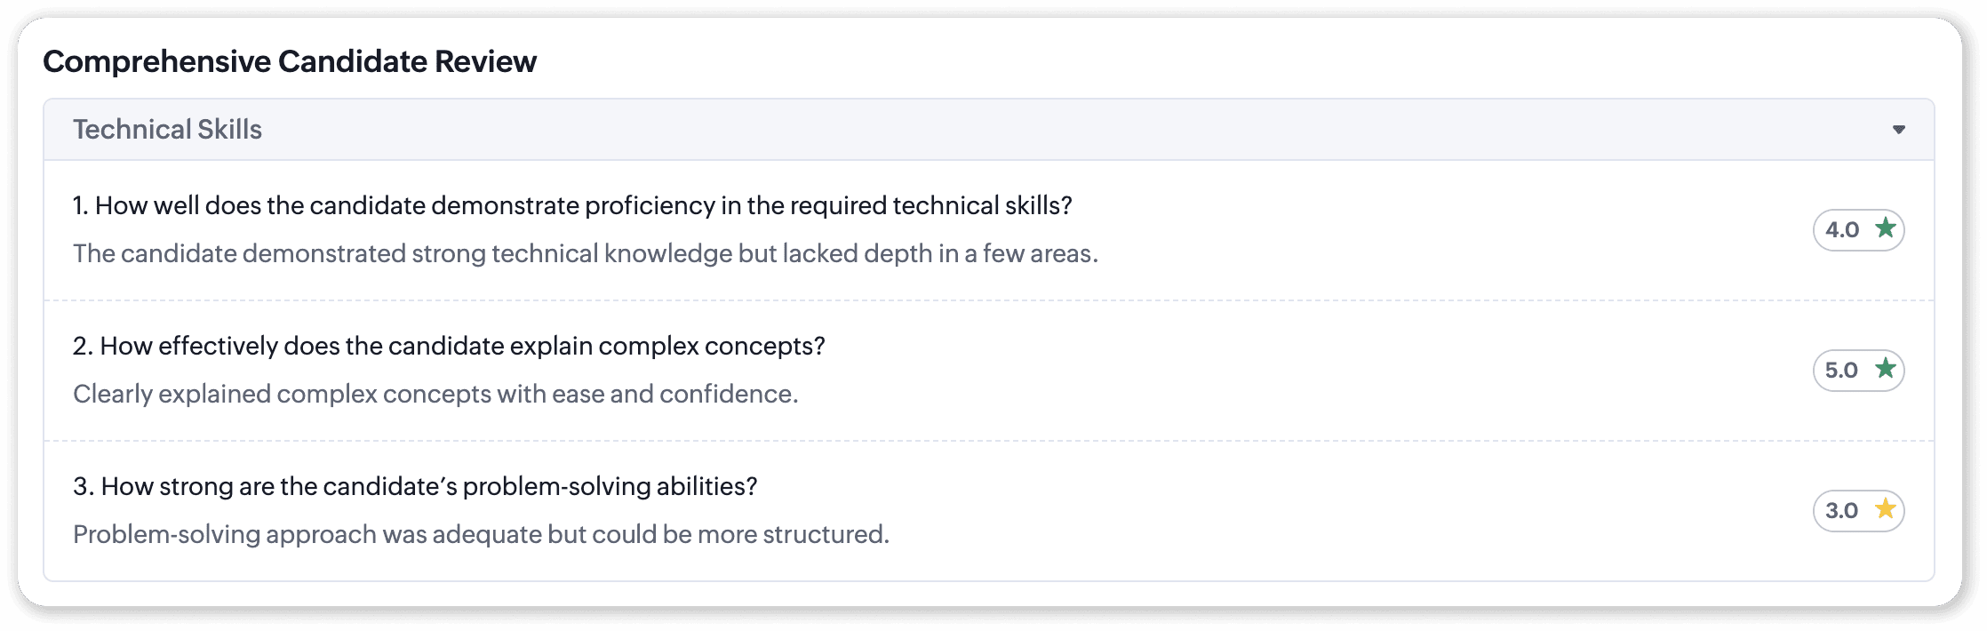1987x631 pixels.
Task: Click the 5.0 rating value
Action: pyautogui.click(x=1841, y=371)
